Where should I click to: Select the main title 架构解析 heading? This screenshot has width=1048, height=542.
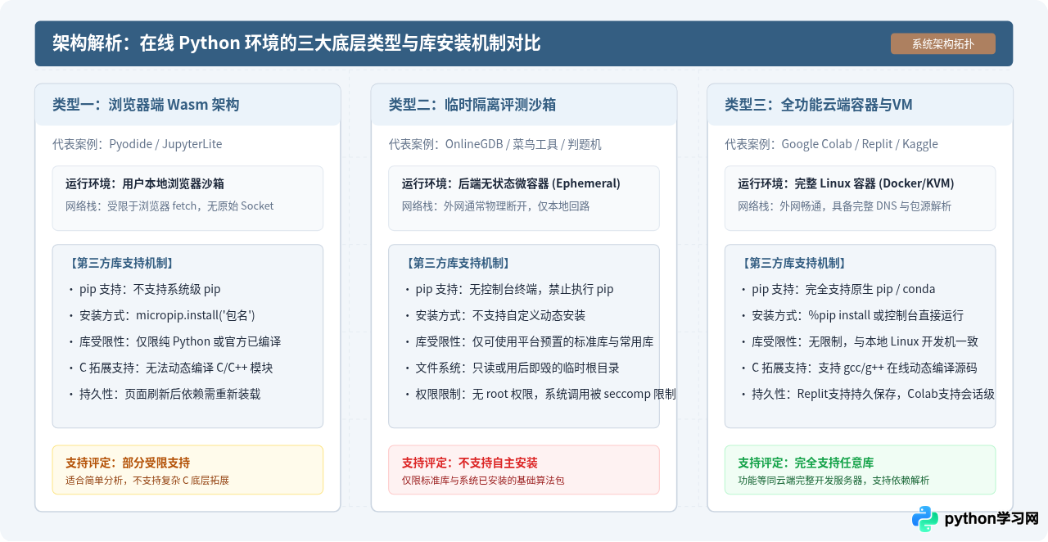pos(296,43)
